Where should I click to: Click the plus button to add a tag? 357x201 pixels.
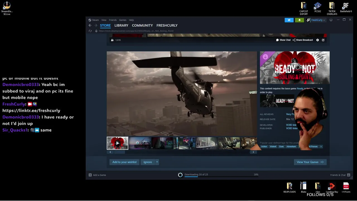(321, 147)
